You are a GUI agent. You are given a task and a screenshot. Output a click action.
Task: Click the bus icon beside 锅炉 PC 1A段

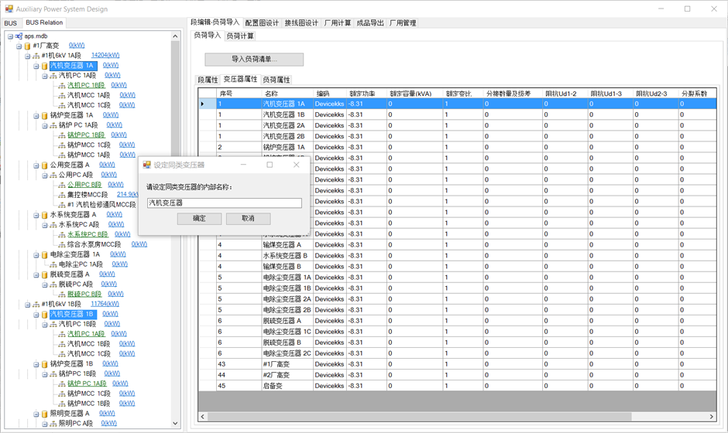(x=53, y=125)
